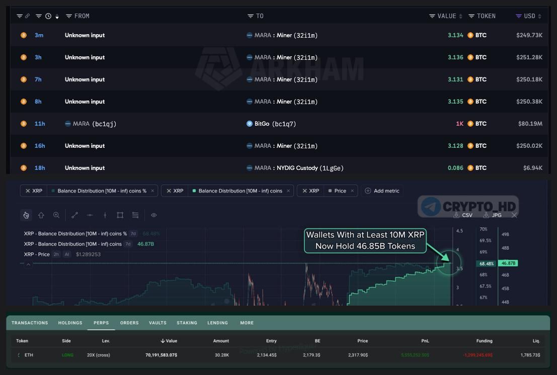Sort by VALUE using its sort arrows
Screen dimensions: 557x375
coord(460,16)
